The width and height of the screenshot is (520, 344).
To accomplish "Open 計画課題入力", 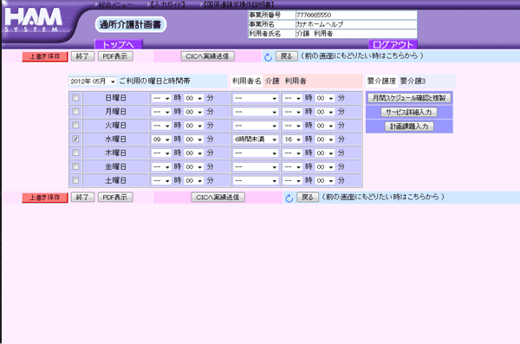I will pos(409,127).
